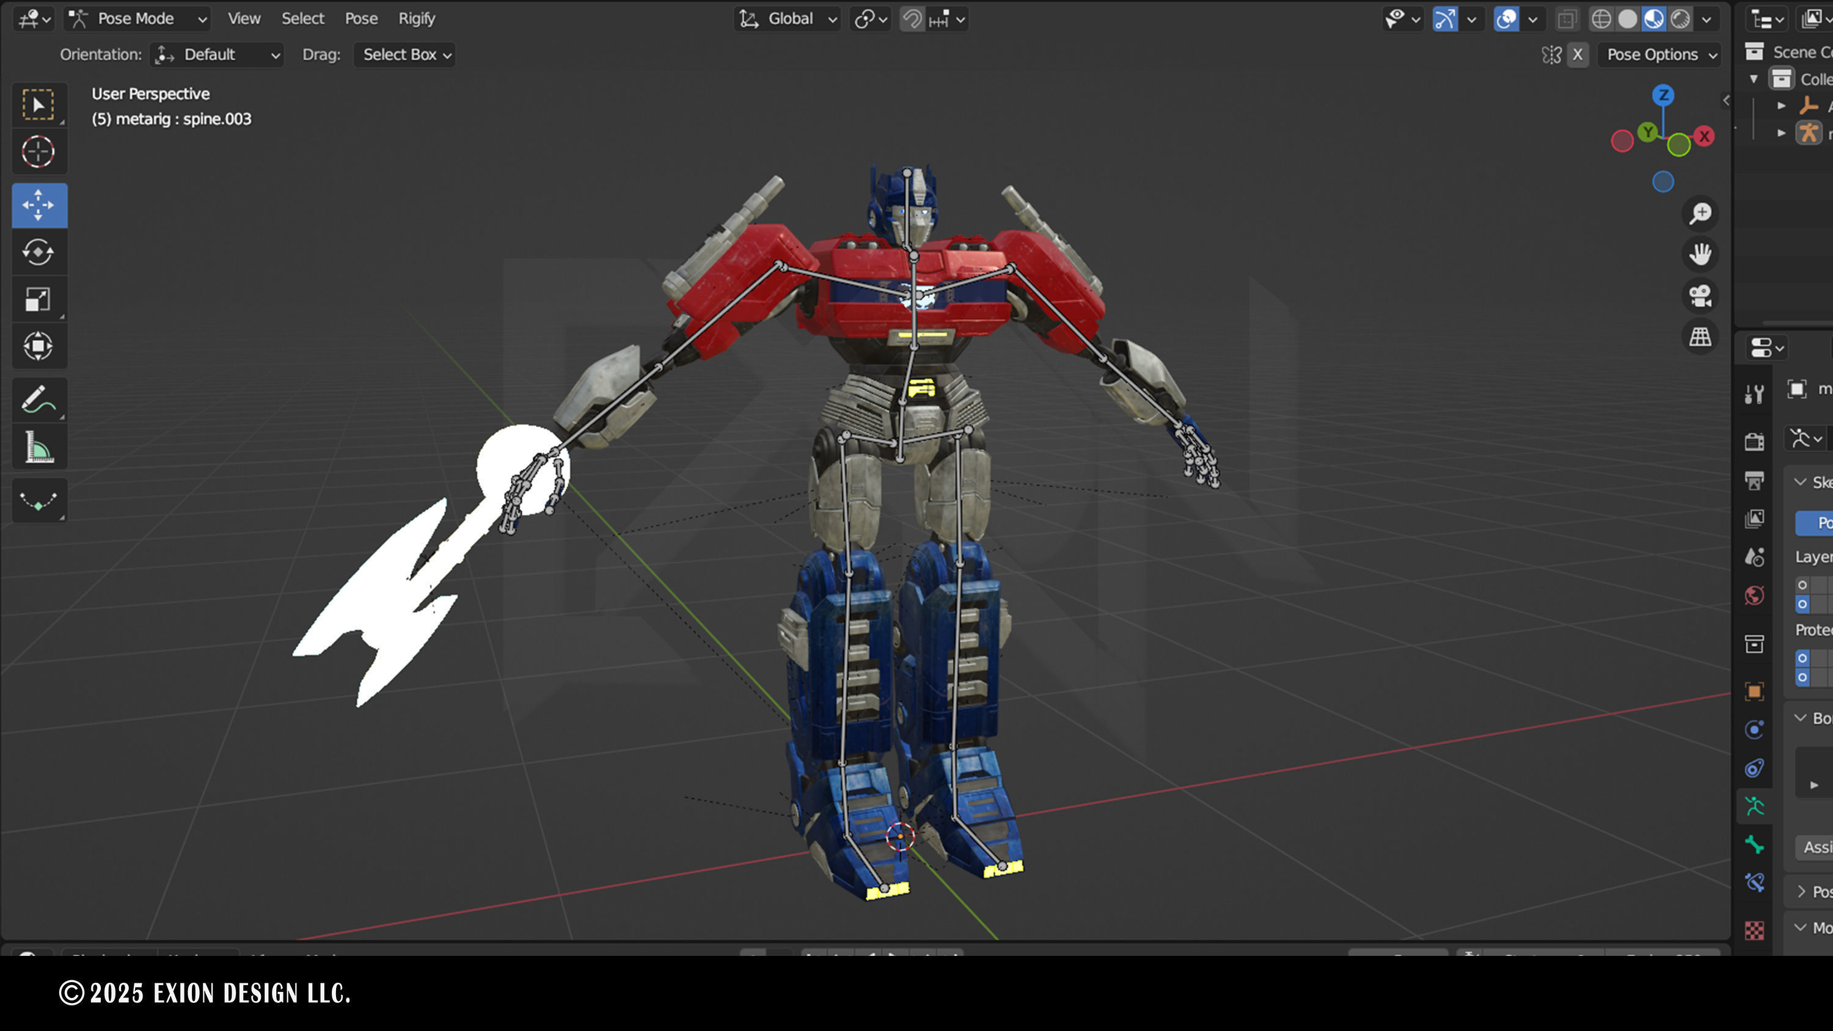
Task: Choose the Annotate pencil tool
Action: click(38, 400)
